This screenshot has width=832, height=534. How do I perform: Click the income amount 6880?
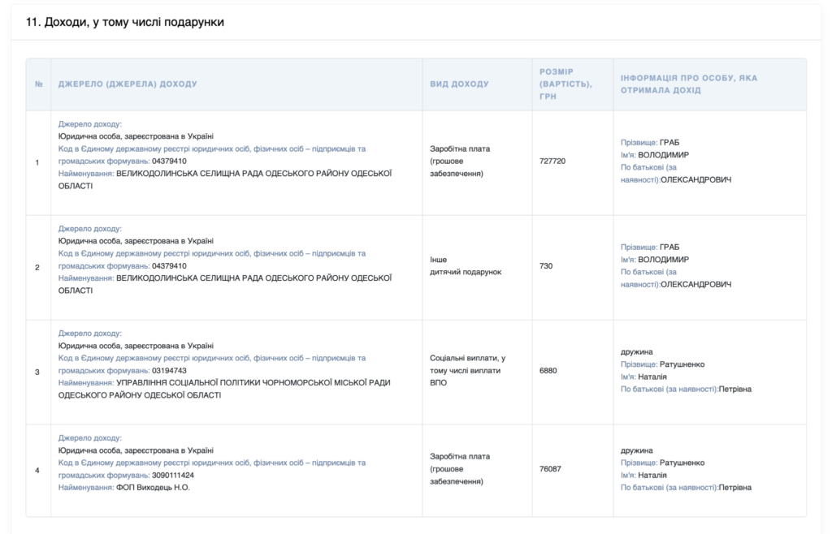pos(548,371)
